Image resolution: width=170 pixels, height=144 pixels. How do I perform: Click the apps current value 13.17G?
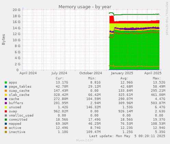(x=62, y=82)
